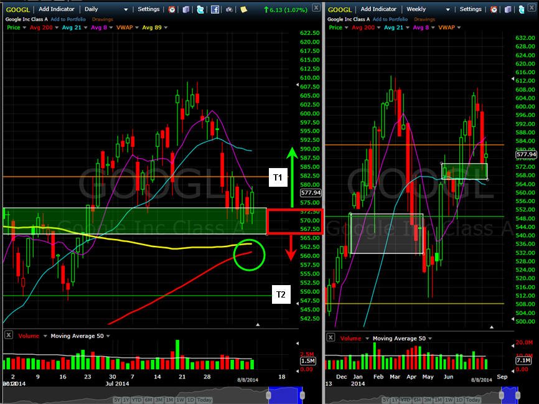The height and width of the screenshot is (404, 539).
Task: Open the sticky note icon in Daily chart
Action: click(244, 9)
